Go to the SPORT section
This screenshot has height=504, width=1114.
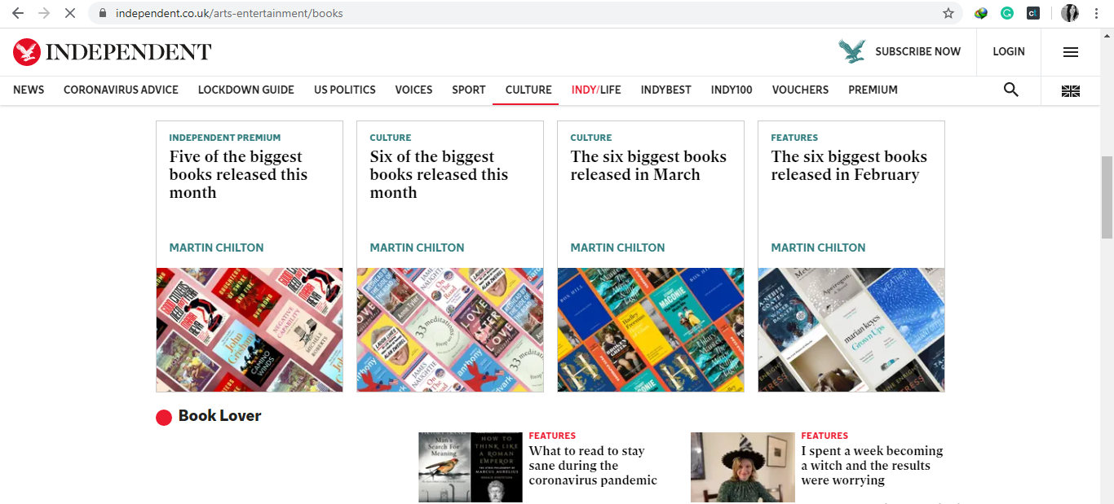tap(469, 90)
